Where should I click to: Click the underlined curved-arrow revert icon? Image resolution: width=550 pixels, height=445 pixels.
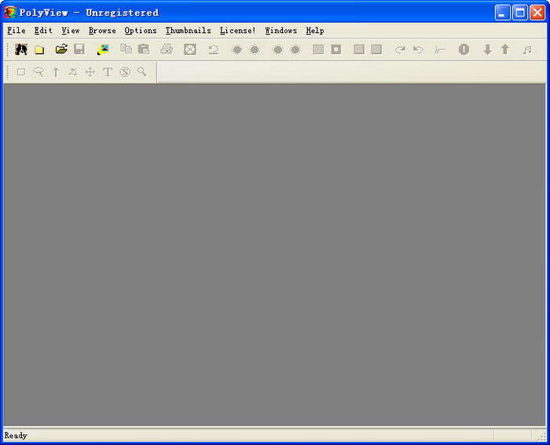point(213,49)
